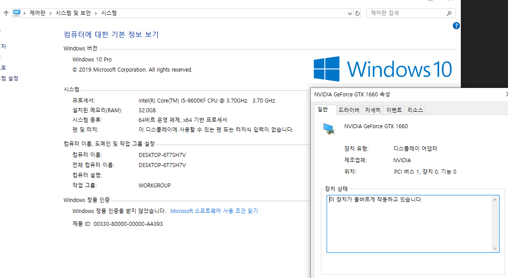This screenshot has height=278, width=508.
Task: Click the 제품 ID 00330-80000-00000-AA393 line
Action: tap(117, 224)
